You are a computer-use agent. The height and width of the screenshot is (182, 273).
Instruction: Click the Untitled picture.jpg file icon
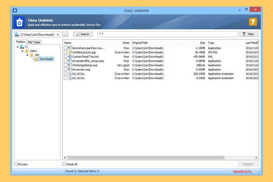tap(70, 52)
